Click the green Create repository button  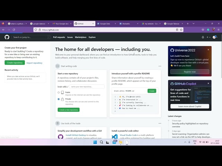tap(15, 63)
